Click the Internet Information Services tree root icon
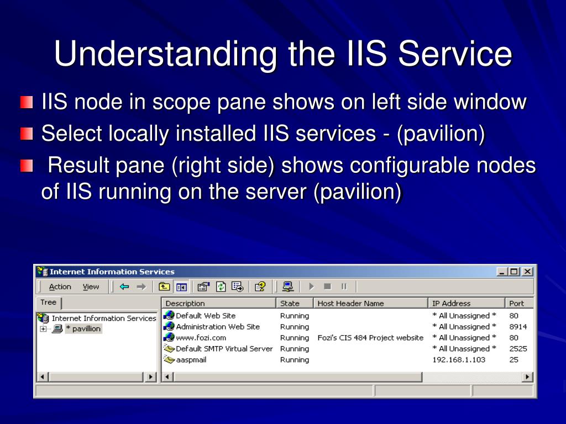This screenshot has height=424, width=566. coord(43,318)
